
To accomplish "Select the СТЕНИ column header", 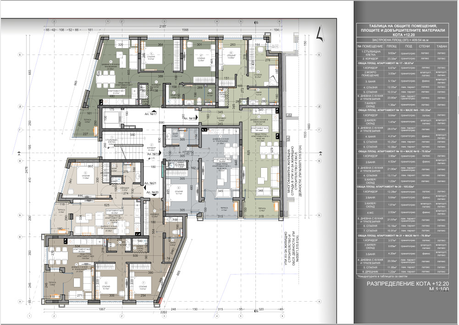I will (424, 46).
